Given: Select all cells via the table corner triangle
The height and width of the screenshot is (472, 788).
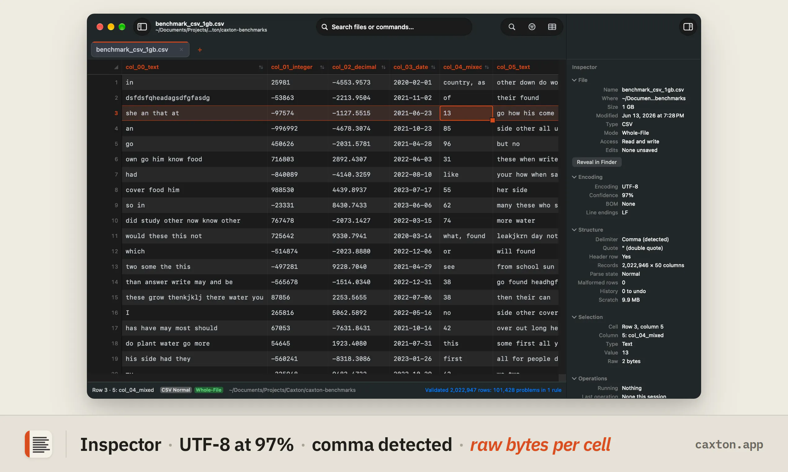Looking at the screenshot, I should [x=116, y=67].
